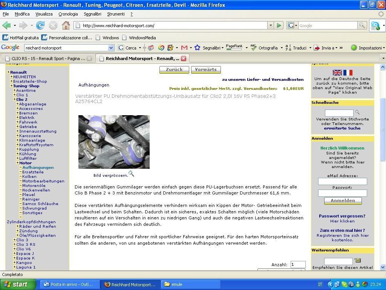Go back with the green Back arrow
The height and width of the screenshot is (290, 386).
pos(6,25)
